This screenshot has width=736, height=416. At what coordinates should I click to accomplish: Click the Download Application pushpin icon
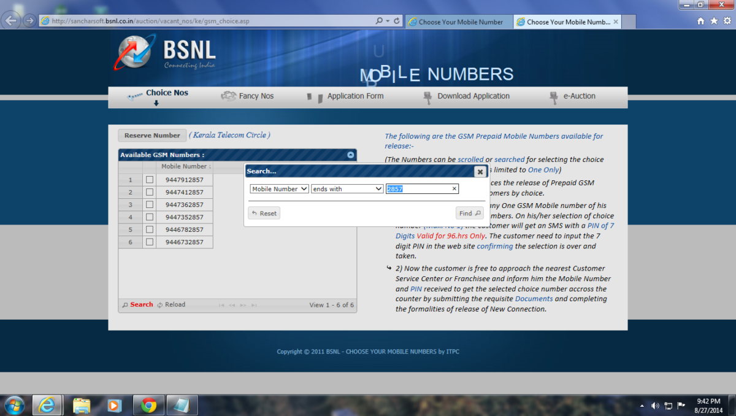point(427,96)
